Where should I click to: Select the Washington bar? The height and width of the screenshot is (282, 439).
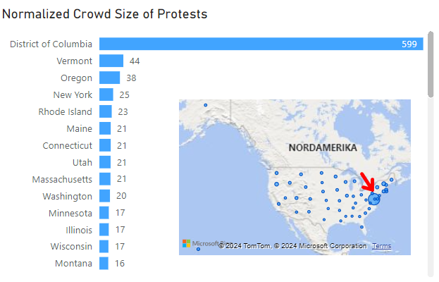105,196
